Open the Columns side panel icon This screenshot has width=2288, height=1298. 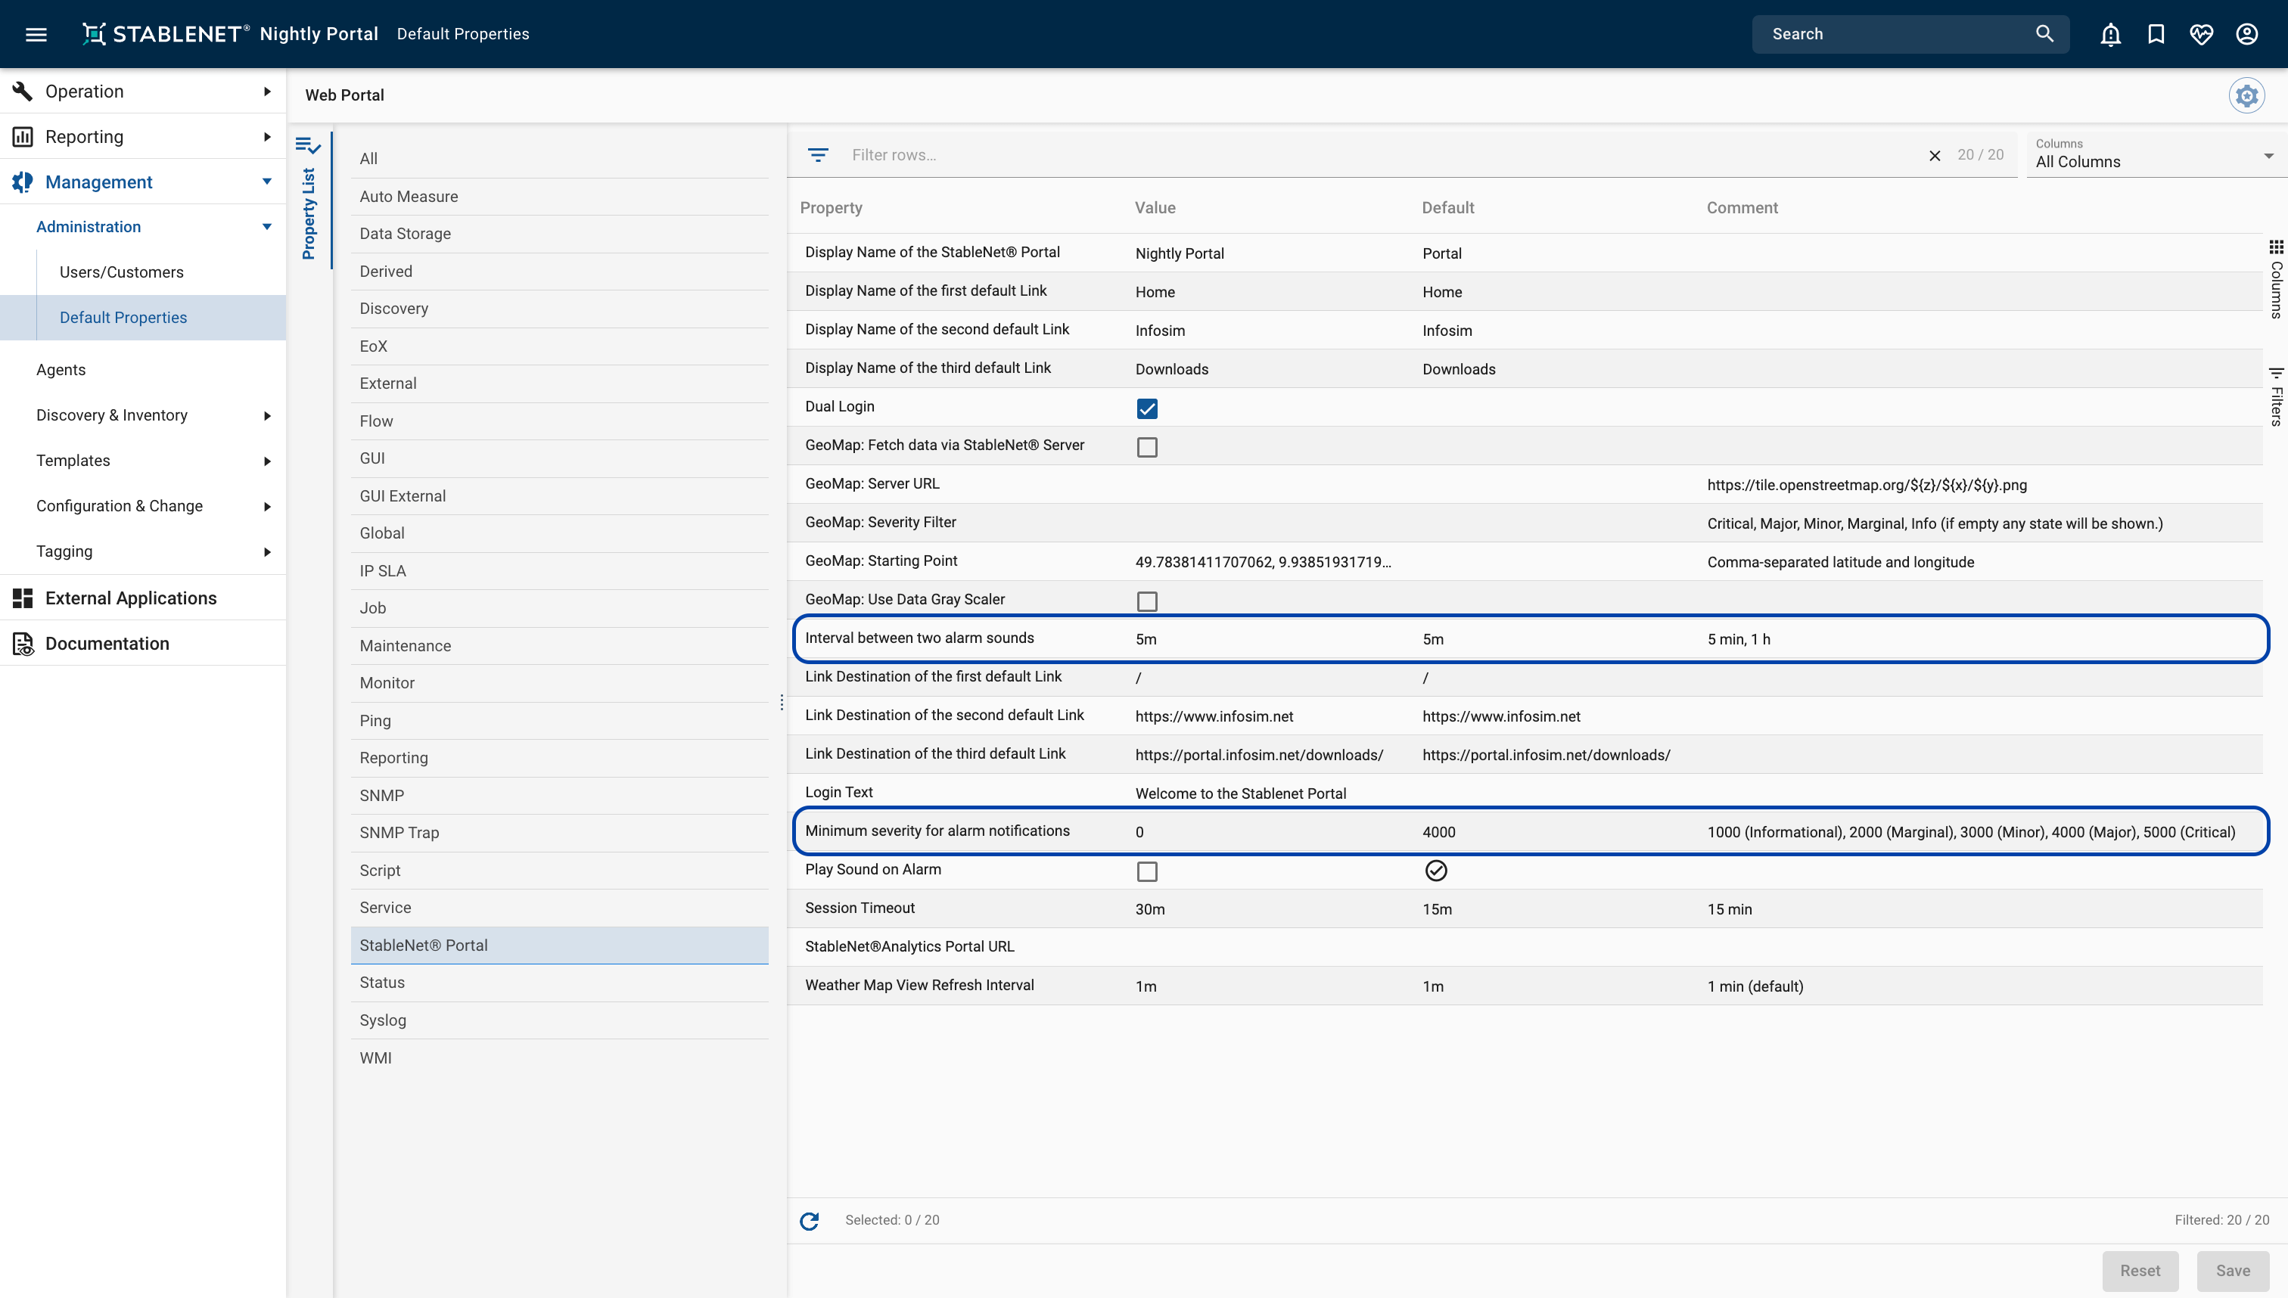[x=2277, y=247]
